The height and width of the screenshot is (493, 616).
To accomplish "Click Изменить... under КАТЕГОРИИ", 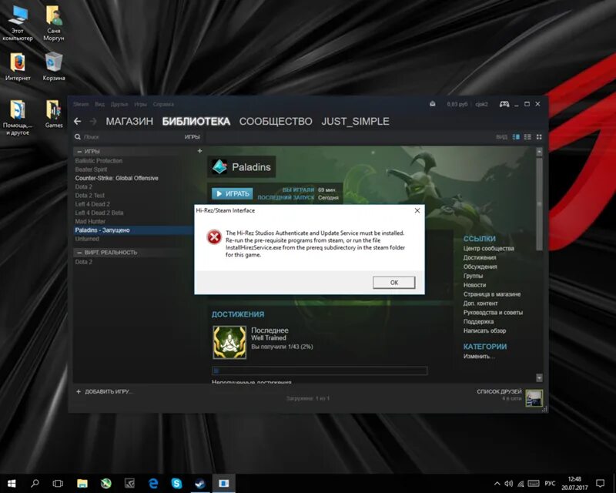I will (479, 356).
